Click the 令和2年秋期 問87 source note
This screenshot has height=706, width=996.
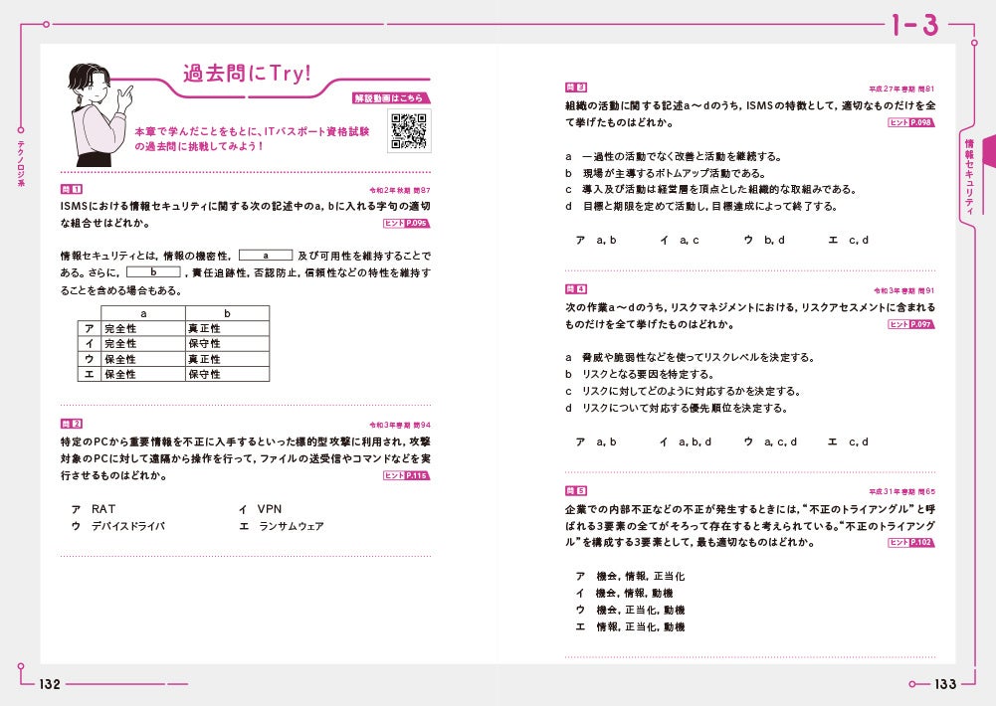click(400, 190)
